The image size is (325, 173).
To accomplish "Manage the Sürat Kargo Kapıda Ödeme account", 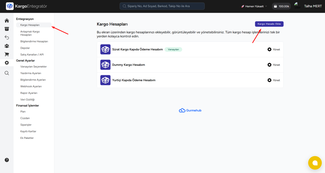I will pyautogui.click(x=274, y=50).
